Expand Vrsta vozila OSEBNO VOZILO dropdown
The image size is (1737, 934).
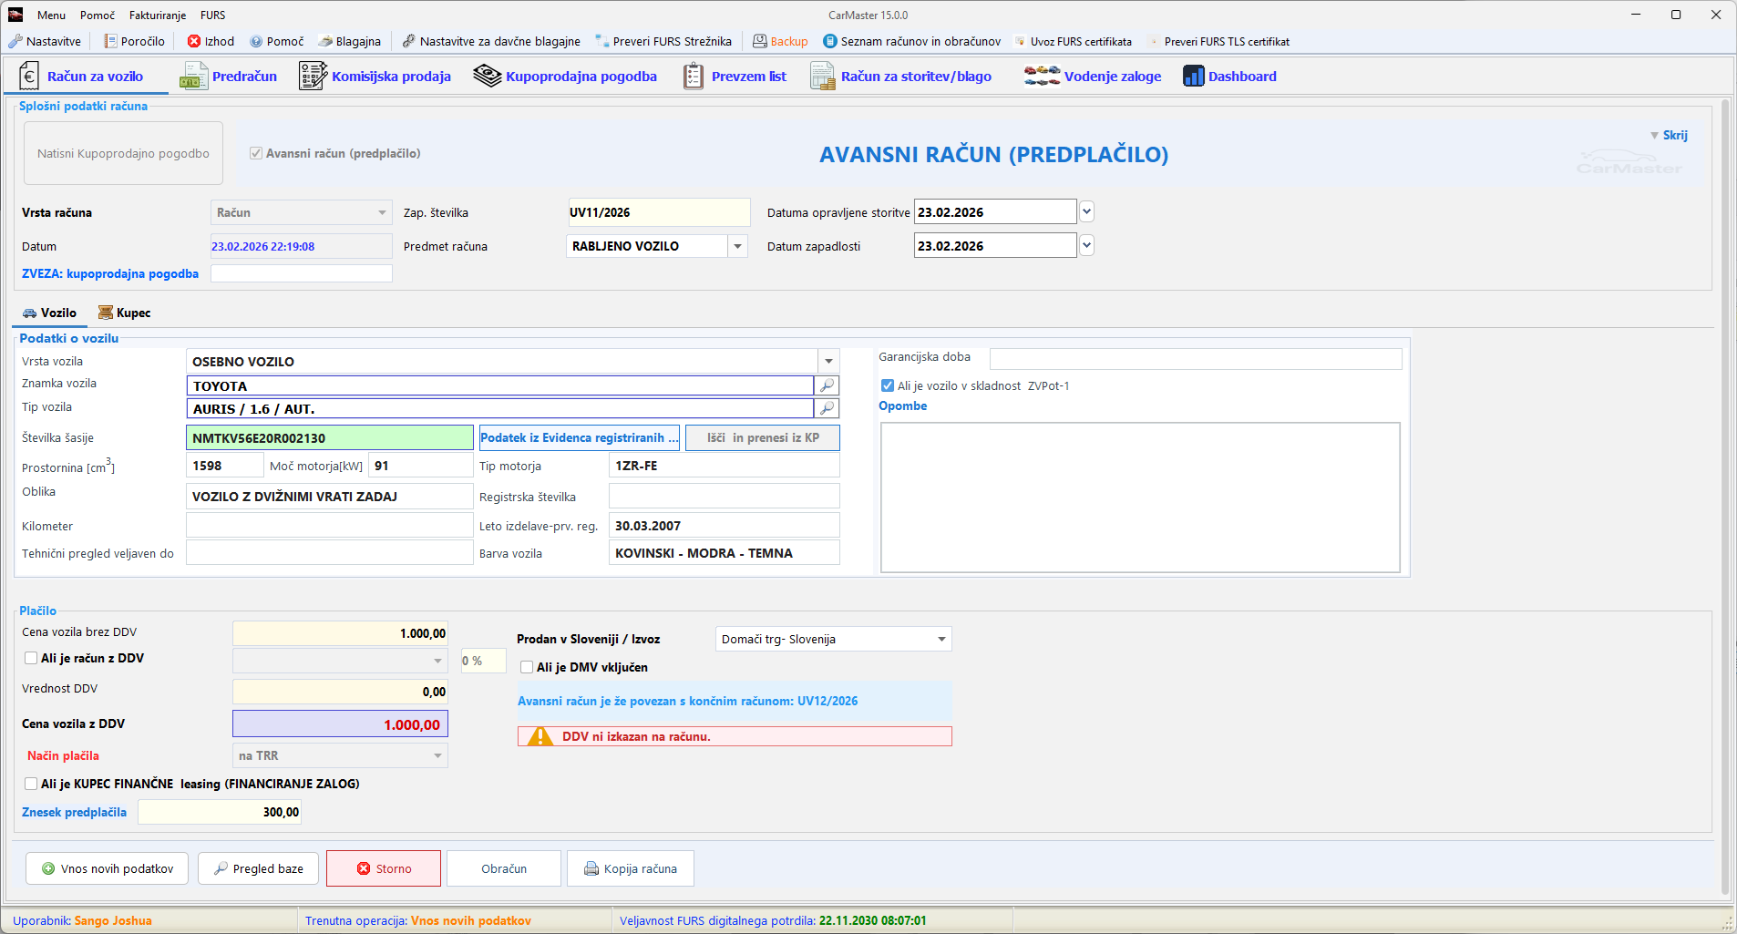point(828,362)
